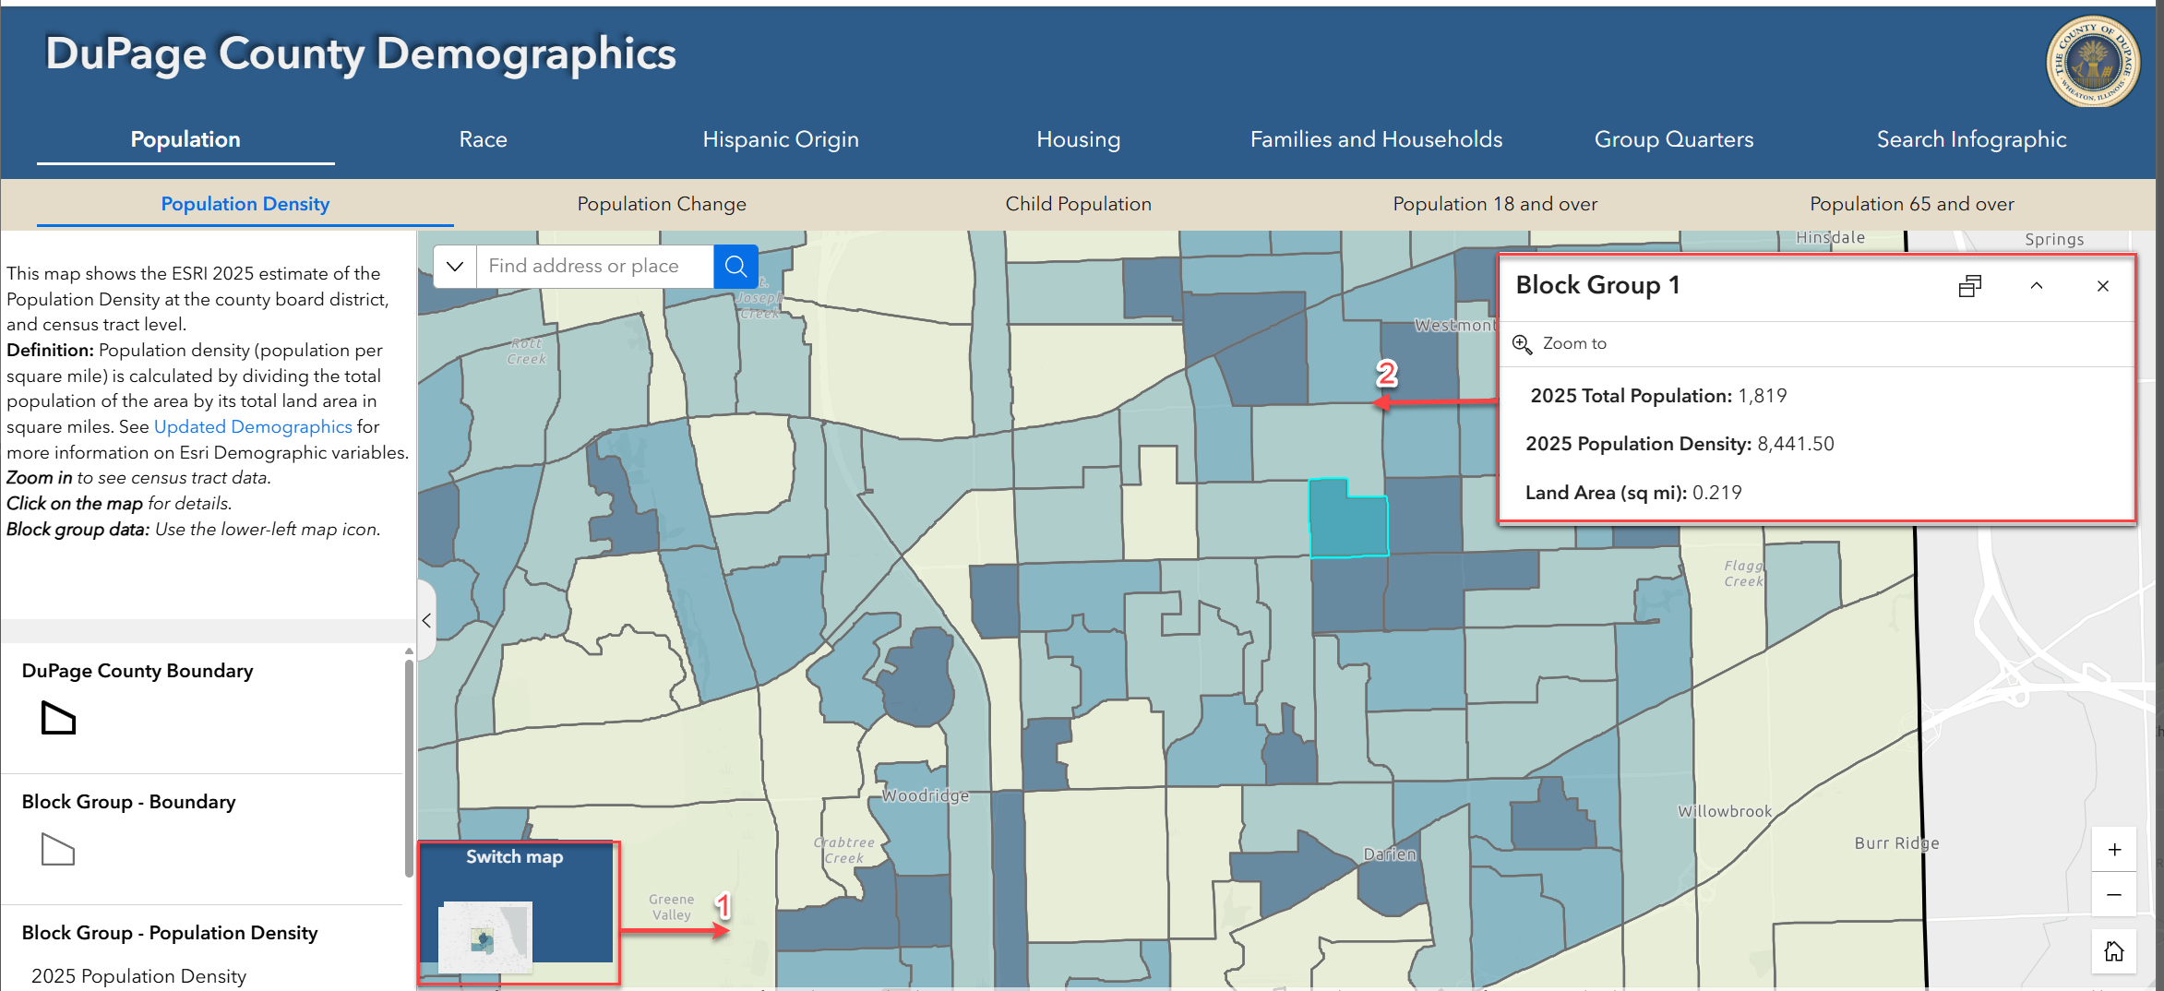The image size is (2164, 991).
Task: Open the Housing tab
Action: tap(1078, 139)
